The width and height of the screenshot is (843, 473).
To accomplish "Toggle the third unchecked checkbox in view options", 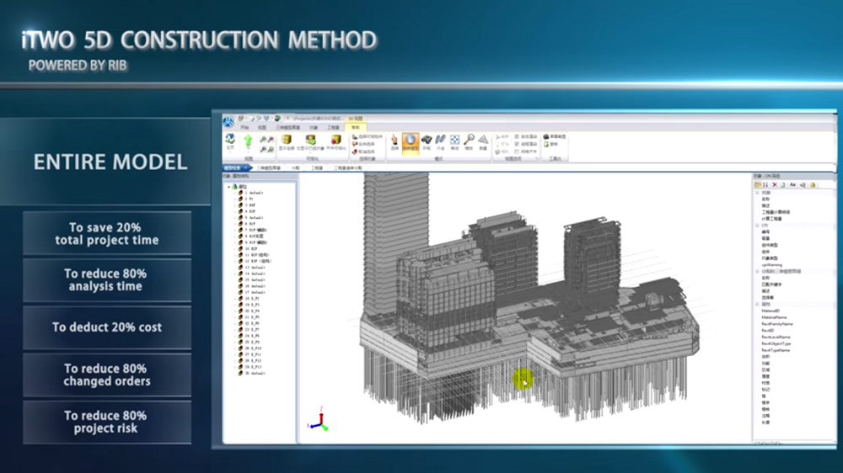I will (517, 151).
